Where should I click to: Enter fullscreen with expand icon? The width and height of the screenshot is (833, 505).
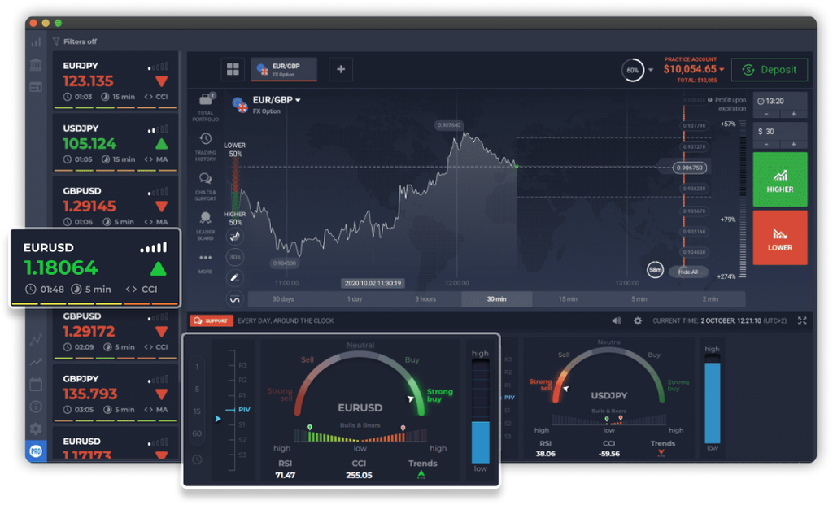point(802,320)
